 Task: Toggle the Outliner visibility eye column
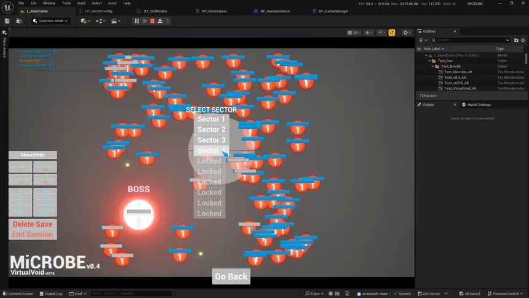pos(420,49)
